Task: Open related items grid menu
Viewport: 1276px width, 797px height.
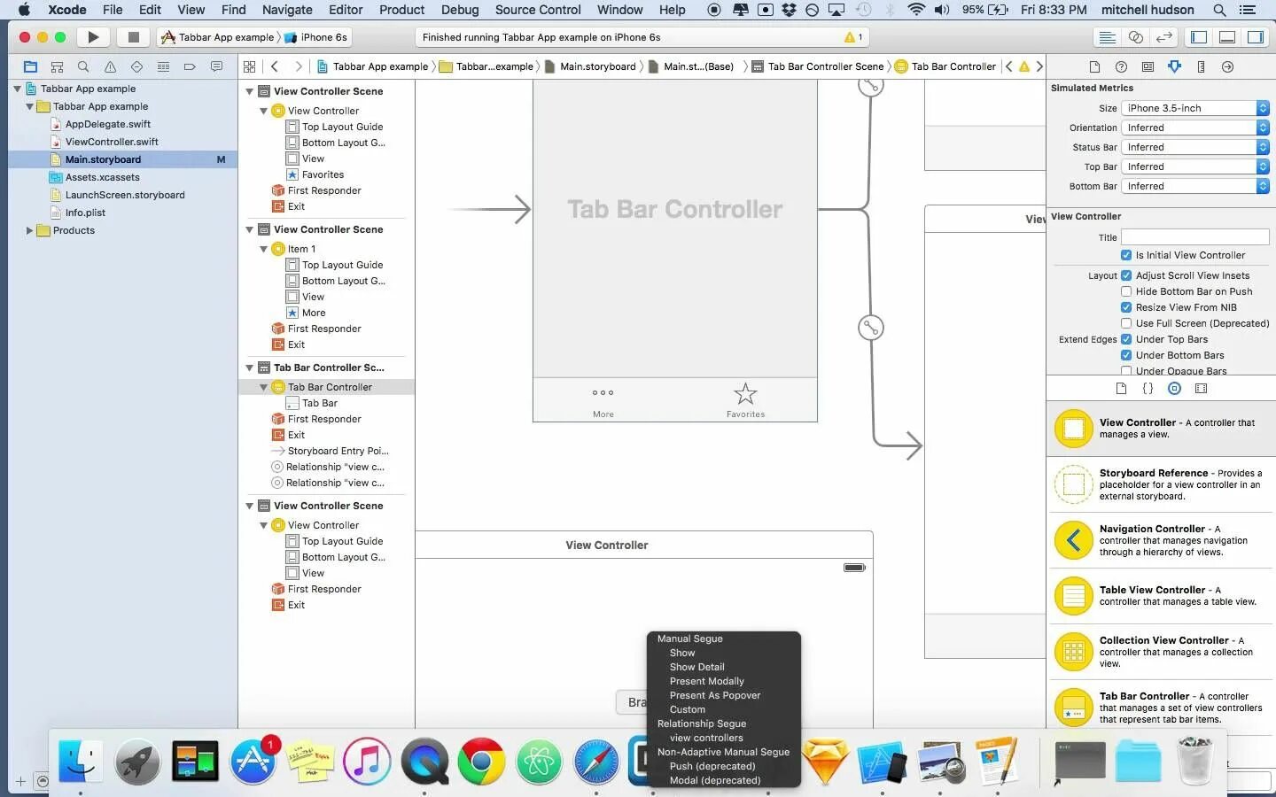Action: pyautogui.click(x=250, y=66)
